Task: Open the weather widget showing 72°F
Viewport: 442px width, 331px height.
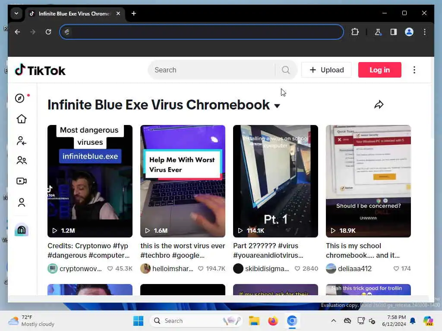Action: click(31, 321)
